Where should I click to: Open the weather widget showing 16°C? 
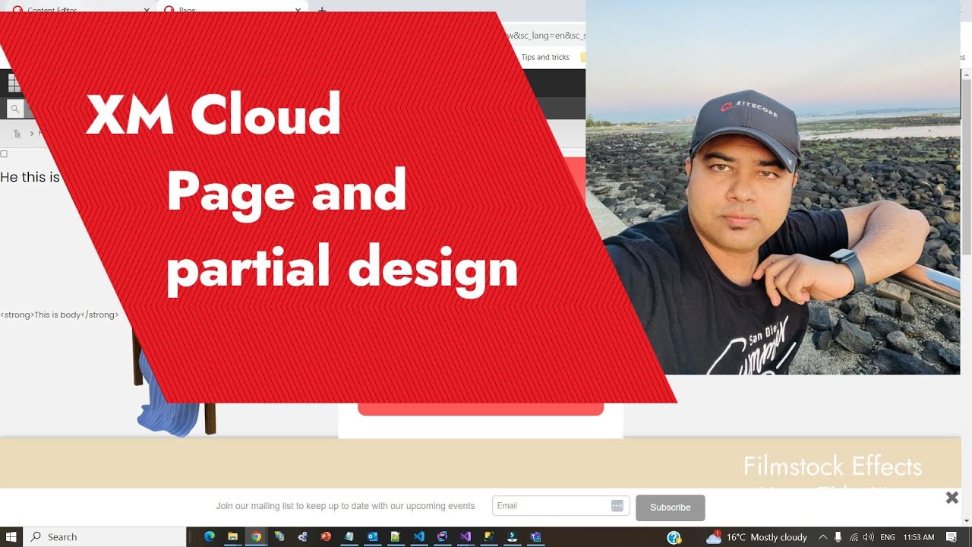(x=756, y=537)
